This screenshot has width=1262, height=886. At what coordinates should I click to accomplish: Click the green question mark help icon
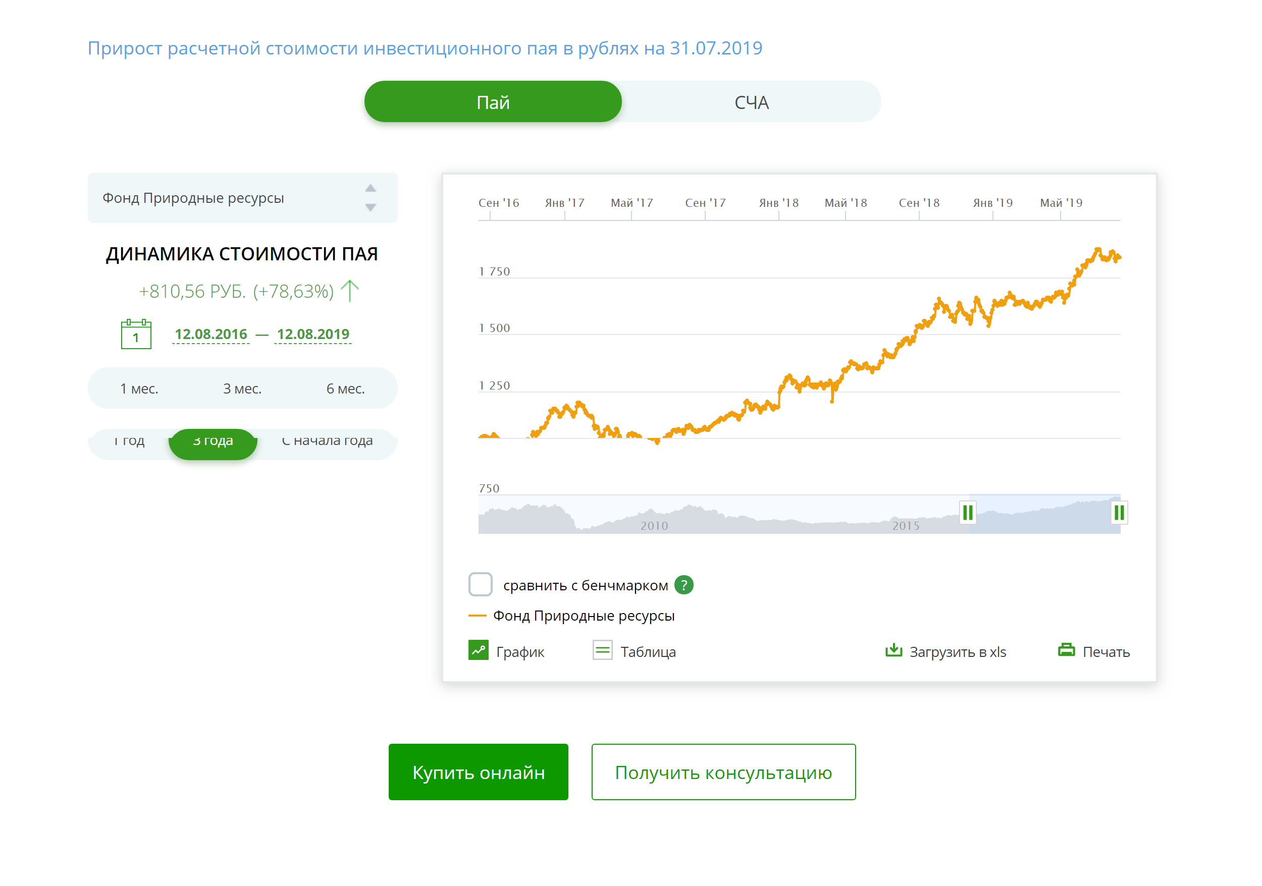tap(683, 584)
